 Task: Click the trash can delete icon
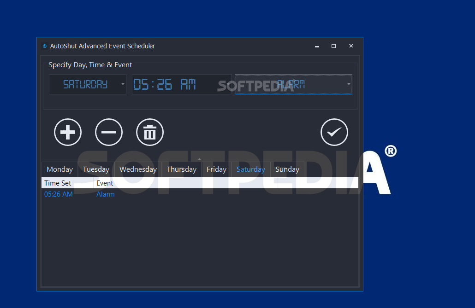[x=150, y=132]
